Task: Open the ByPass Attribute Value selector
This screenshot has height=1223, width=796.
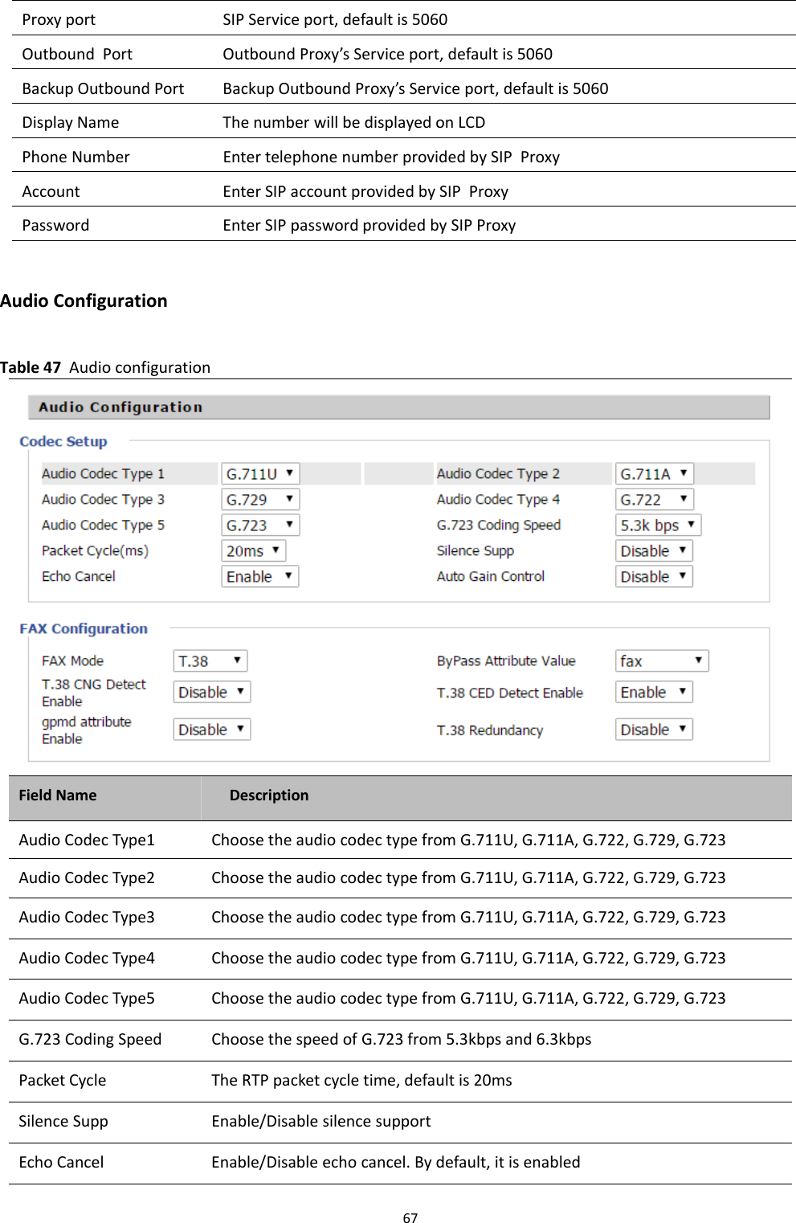Action: click(x=660, y=660)
